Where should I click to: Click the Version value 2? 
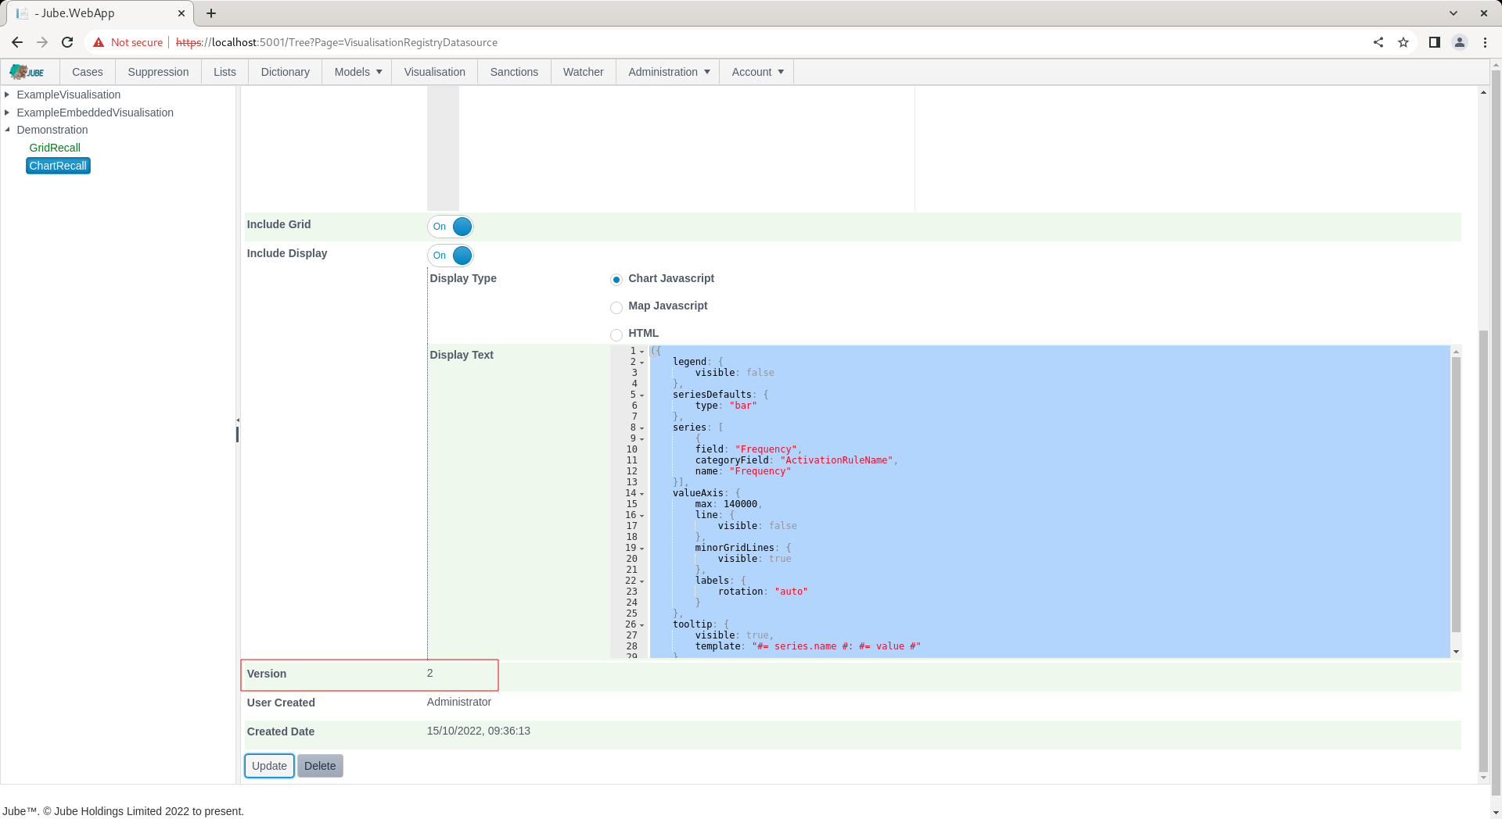(430, 673)
